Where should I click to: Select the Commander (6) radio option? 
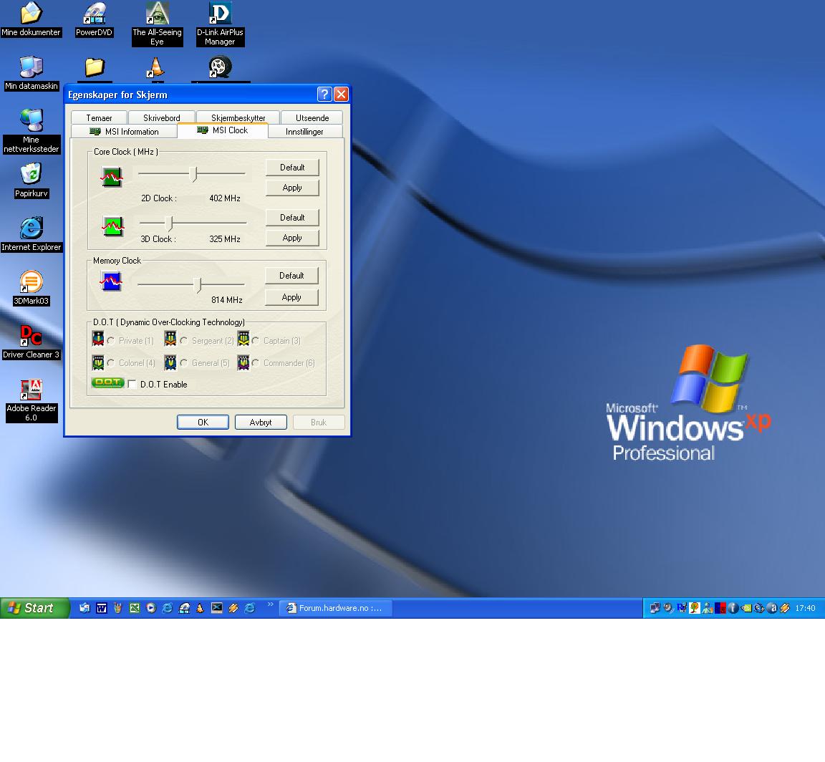click(255, 363)
